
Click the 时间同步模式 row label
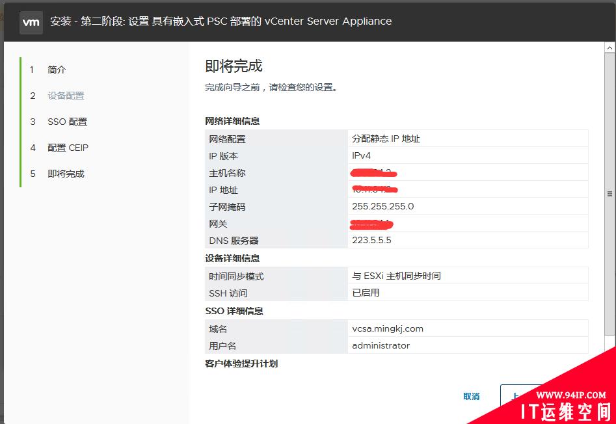click(237, 276)
